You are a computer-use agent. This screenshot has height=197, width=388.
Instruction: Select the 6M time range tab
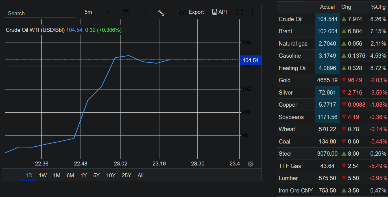(x=70, y=175)
